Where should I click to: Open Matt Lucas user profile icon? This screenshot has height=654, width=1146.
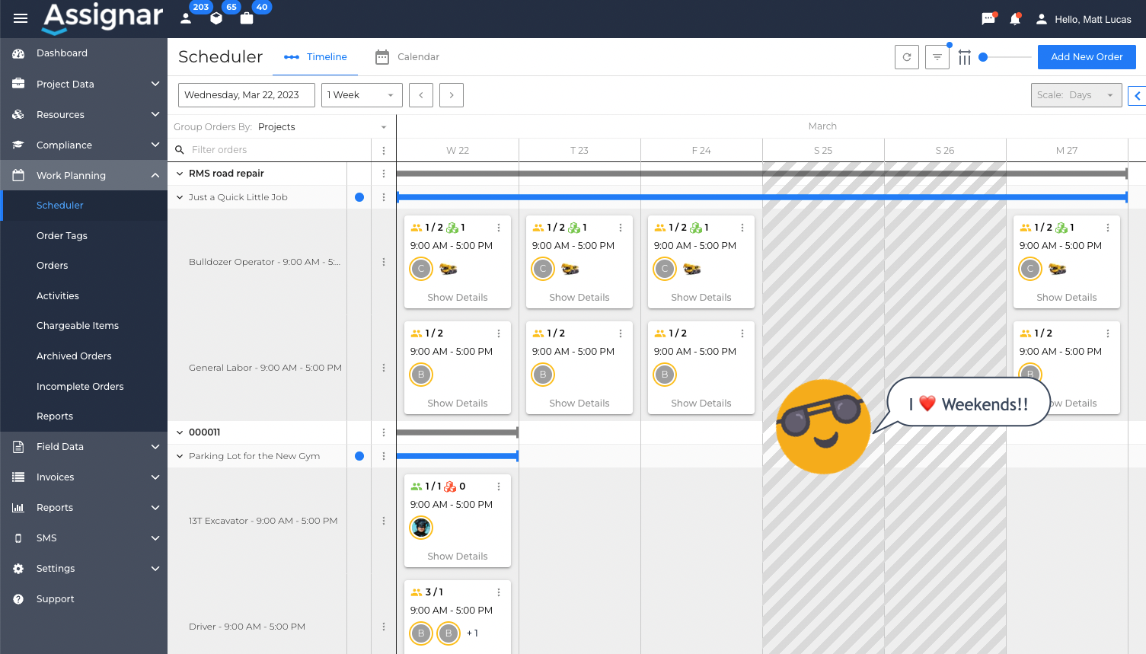1042,19
